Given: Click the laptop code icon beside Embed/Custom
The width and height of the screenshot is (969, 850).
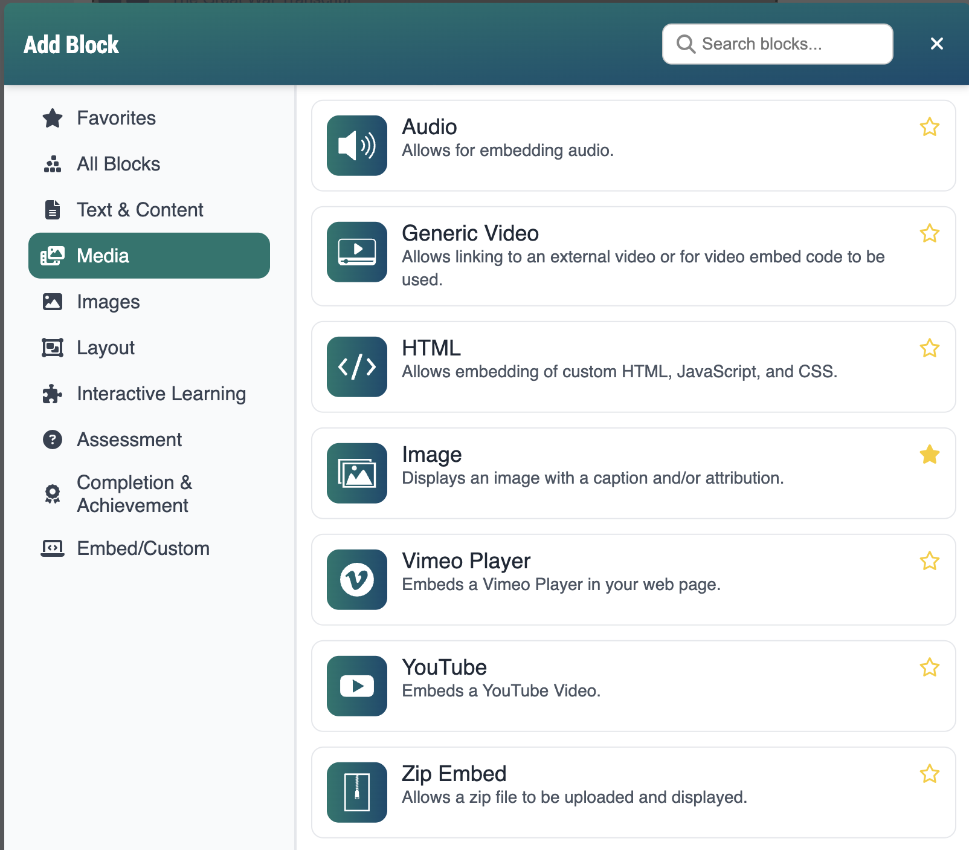Looking at the screenshot, I should 53,548.
